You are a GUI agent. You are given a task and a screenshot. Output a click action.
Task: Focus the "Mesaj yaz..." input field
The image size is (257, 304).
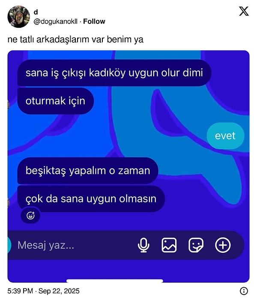tap(74, 245)
